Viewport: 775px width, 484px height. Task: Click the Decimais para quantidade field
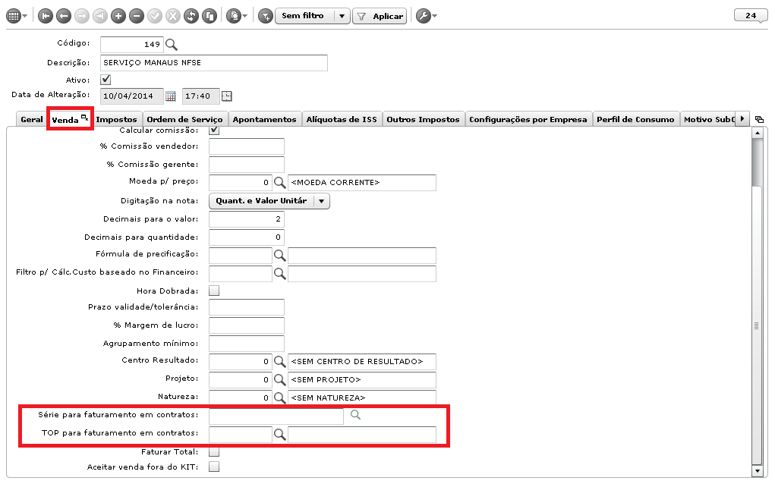(x=246, y=237)
